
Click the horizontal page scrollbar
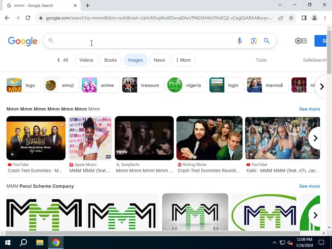pyautogui.click(x=152, y=233)
